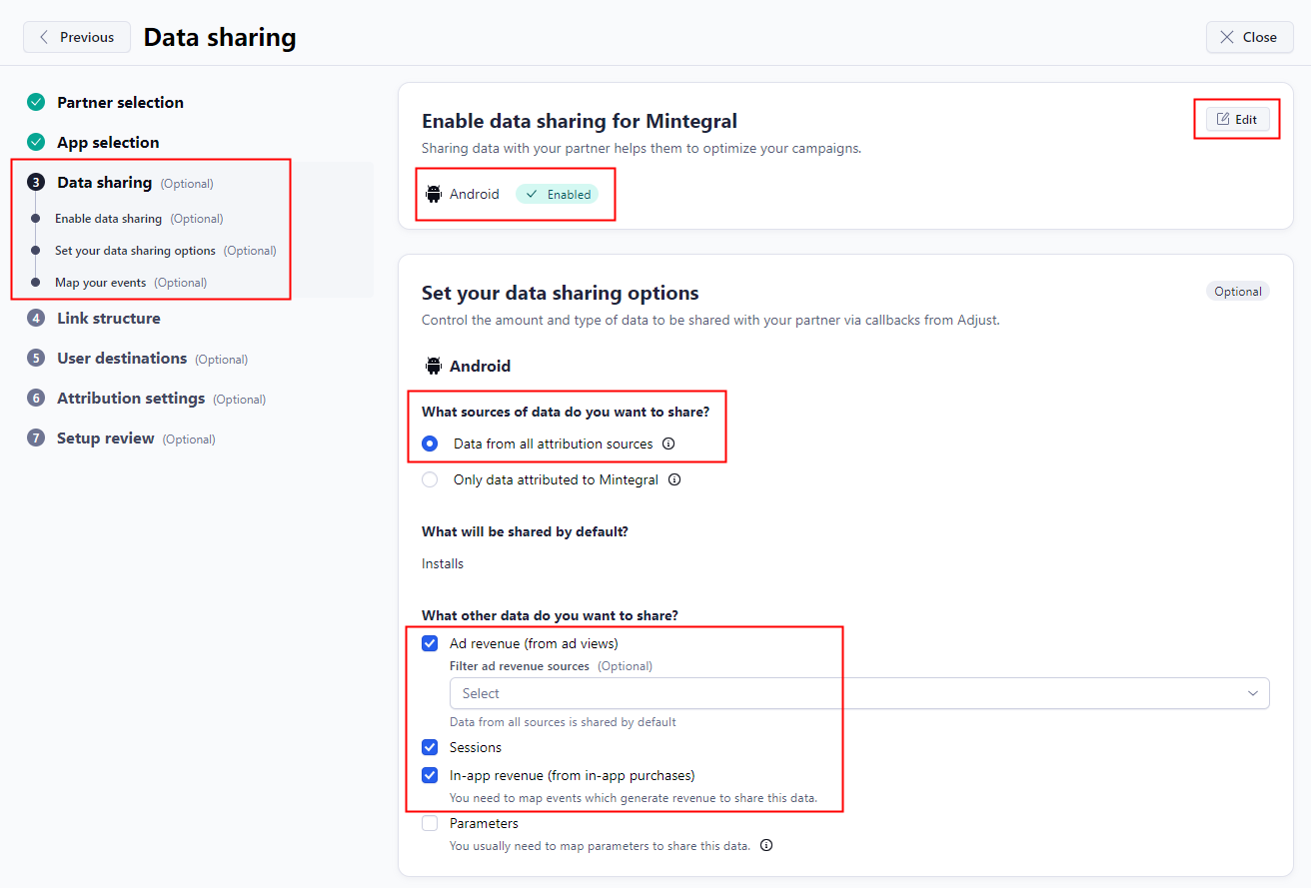Image resolution: width=1311 pixels, height=888 pixels.
Task: Click the Android icon beside the Enabled badge
Action: pos(434,194)
